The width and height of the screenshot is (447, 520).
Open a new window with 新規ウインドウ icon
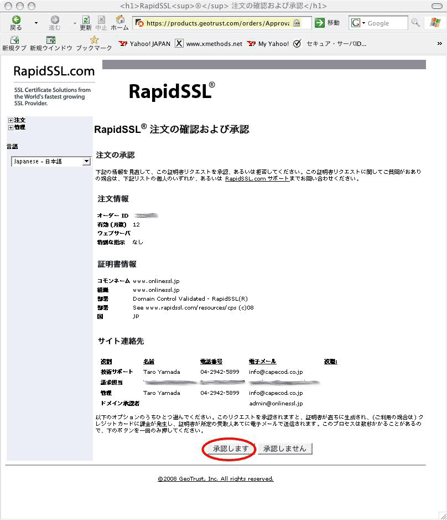click(x=51, y=40)
